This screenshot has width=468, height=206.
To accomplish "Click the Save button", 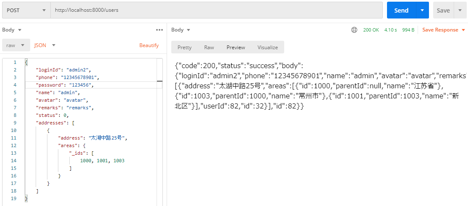I will 443,11.
